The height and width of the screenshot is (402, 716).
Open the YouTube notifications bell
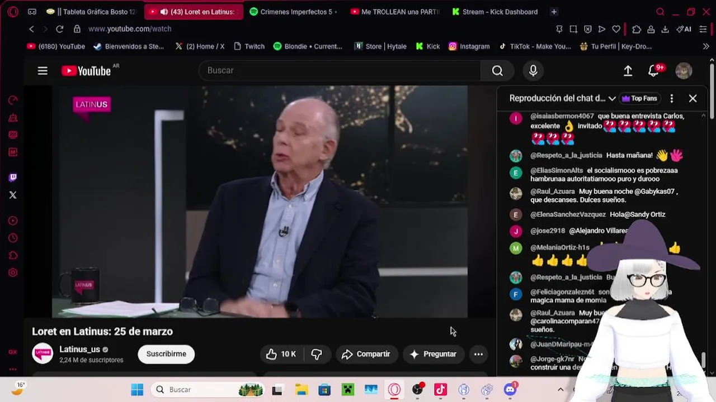click(x=653, y=70)
